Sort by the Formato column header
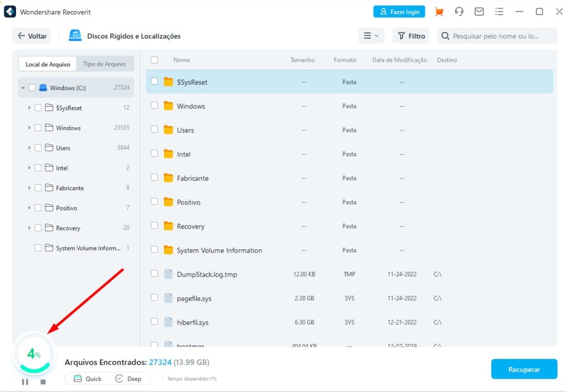 345,60
